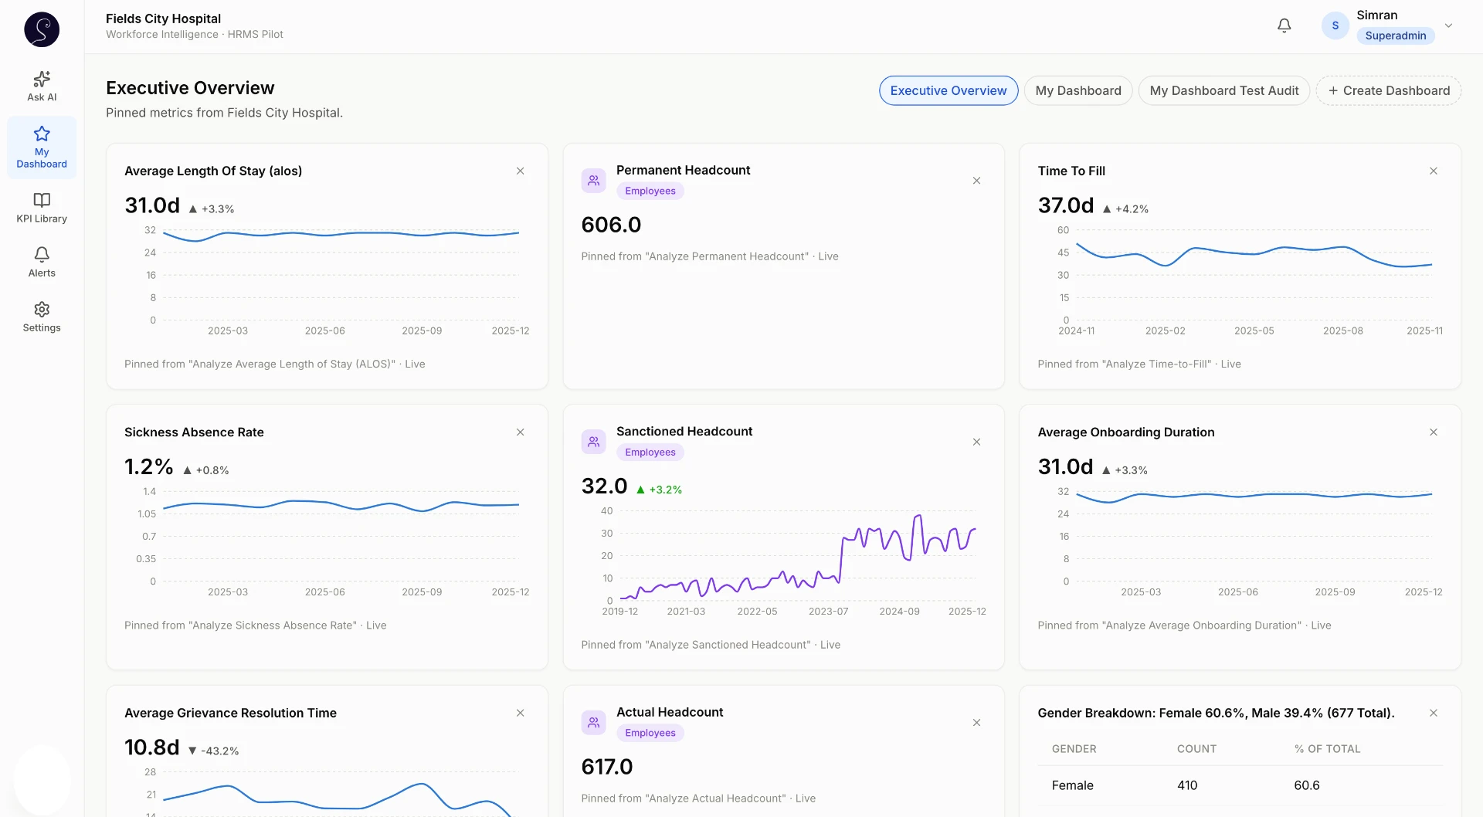
Task: Open the Ask AI sparkle icon
Action: (x=42, y=79)
